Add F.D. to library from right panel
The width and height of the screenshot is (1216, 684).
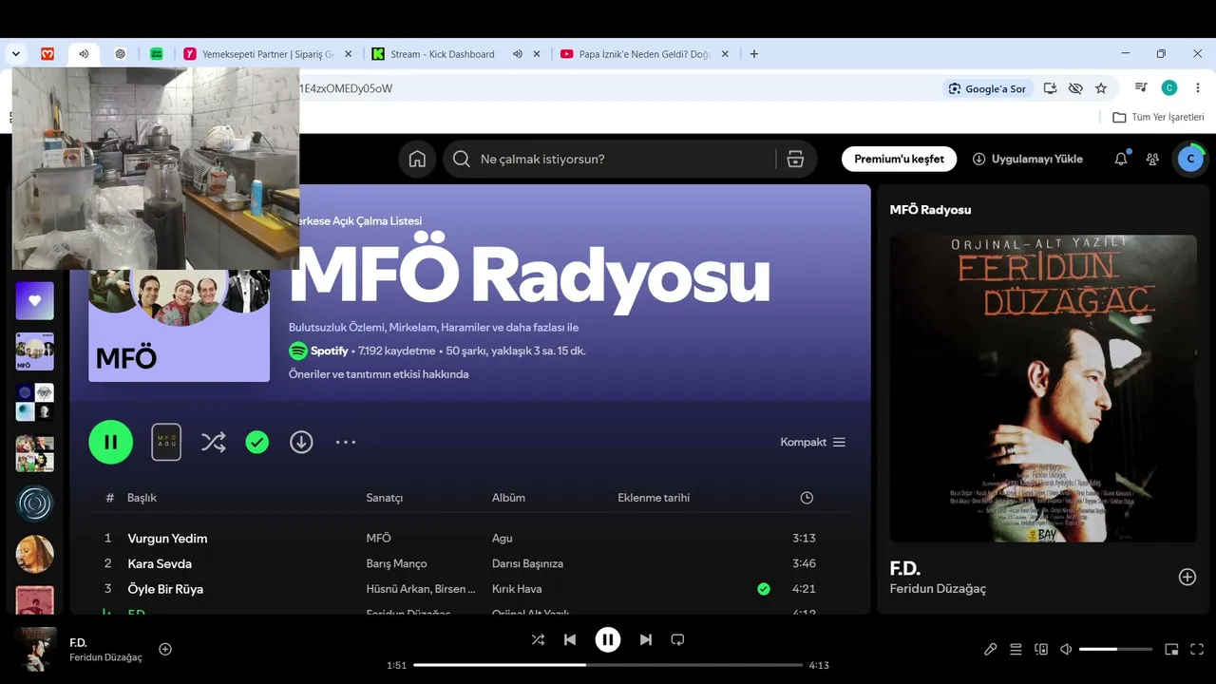pyautogui.click(x=1187, y=577)
